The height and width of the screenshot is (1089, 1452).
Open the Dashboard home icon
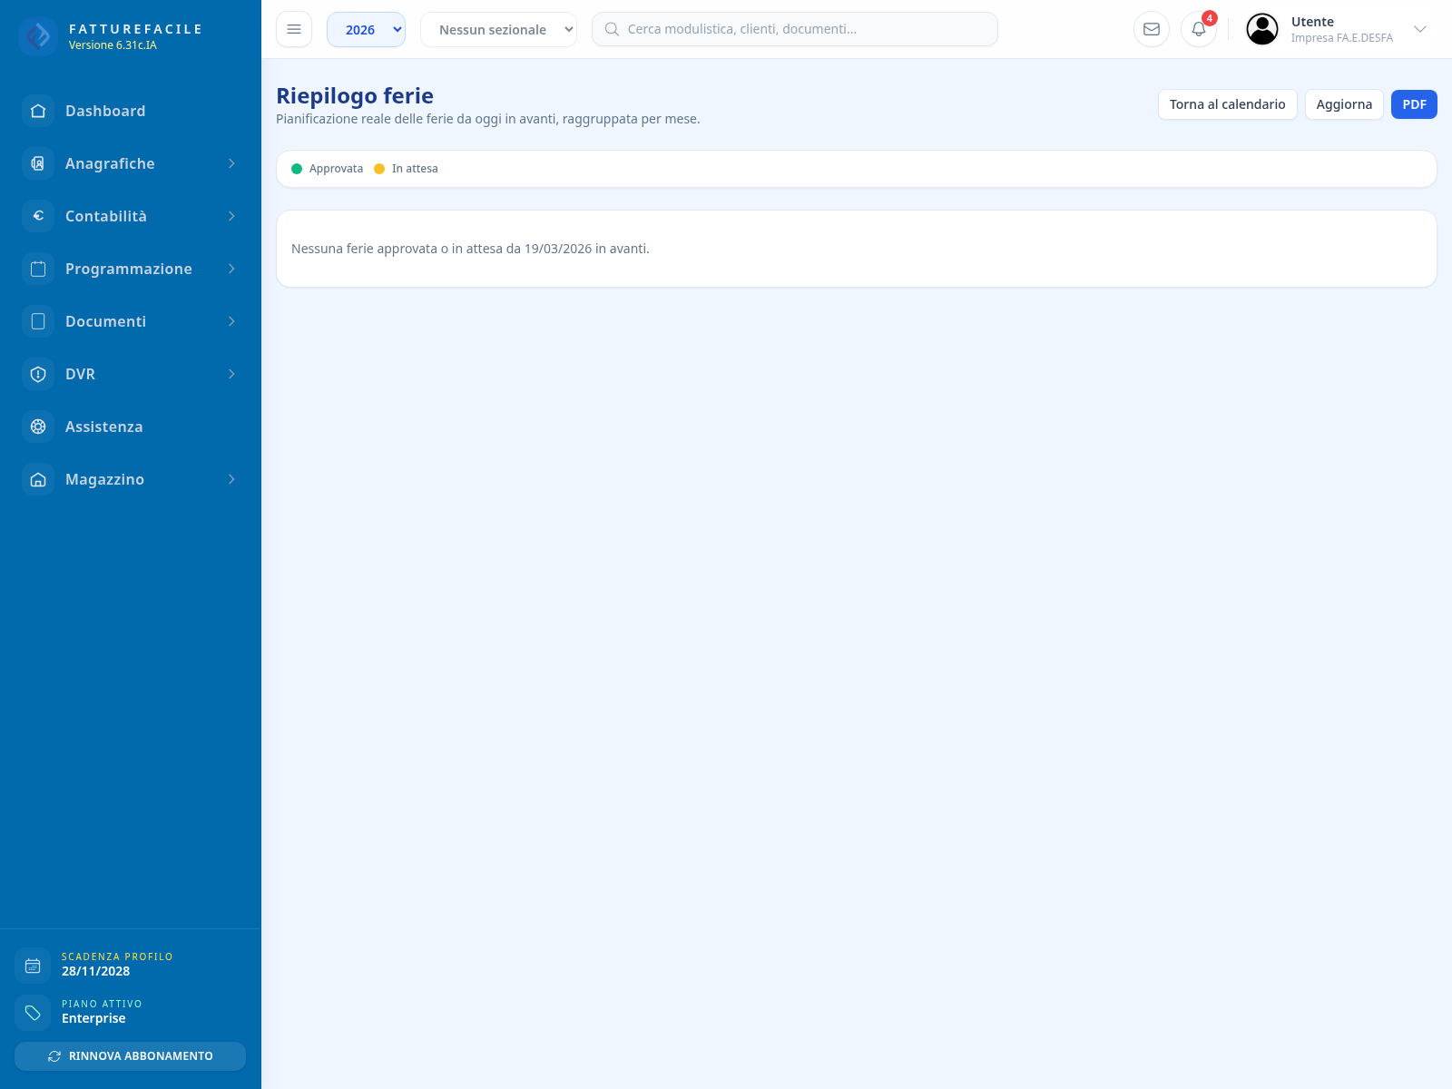(x=38, y=111)
